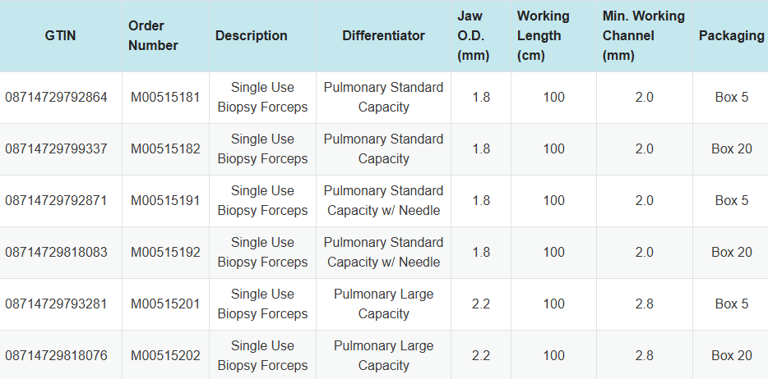Screen dimensions: 768x379
Task: Select GTIN 08714729792864 cell
Action: click(x=57, y=97)
